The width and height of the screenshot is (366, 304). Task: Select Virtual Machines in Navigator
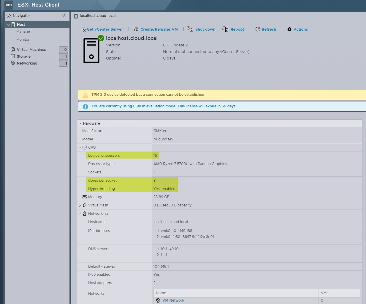(31, 50)
